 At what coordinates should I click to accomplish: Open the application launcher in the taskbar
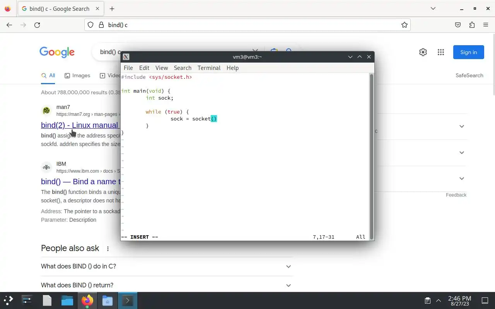point(9,300)
